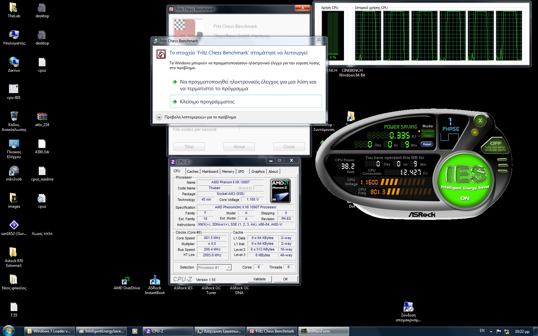Click About in Fritz Chess Benchmark
538x336 pixels.
239,147
